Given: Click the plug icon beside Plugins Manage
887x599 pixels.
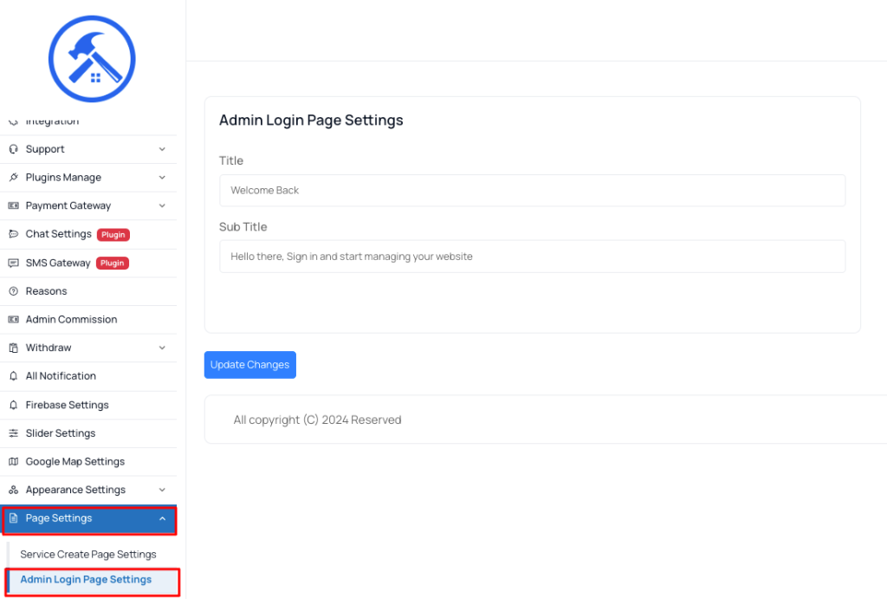Looking at the screenshot, I should point(14,177).
